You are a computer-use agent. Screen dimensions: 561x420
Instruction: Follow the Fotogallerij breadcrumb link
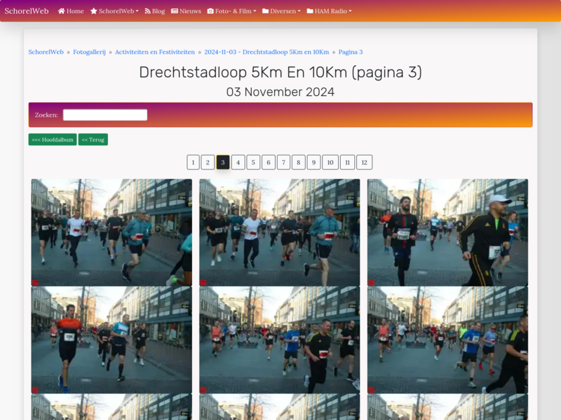pos(90,52)
